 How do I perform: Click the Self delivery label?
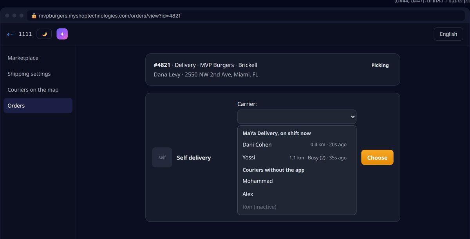(194, 158)
